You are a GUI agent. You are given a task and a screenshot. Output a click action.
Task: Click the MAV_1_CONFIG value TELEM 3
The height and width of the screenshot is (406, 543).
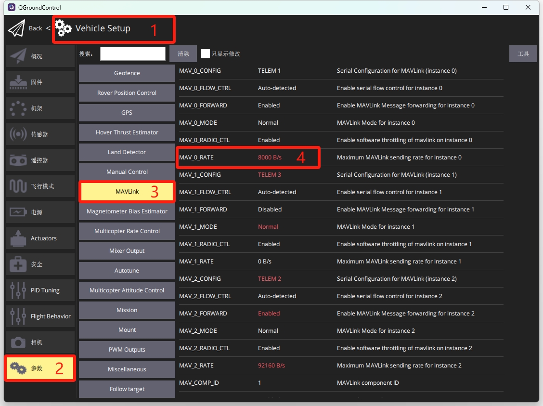click(x=270, y=175)
